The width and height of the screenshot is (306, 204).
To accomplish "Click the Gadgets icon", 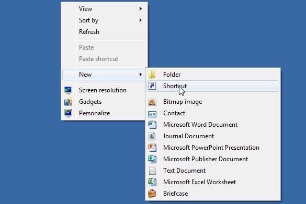I will [x=68, y=102].
